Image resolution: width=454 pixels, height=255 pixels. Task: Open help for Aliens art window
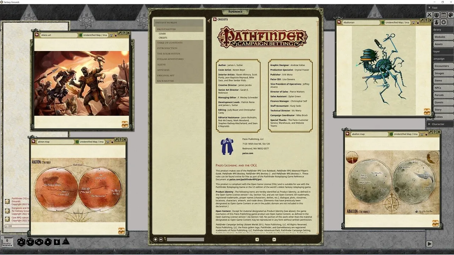click(124, 33)
